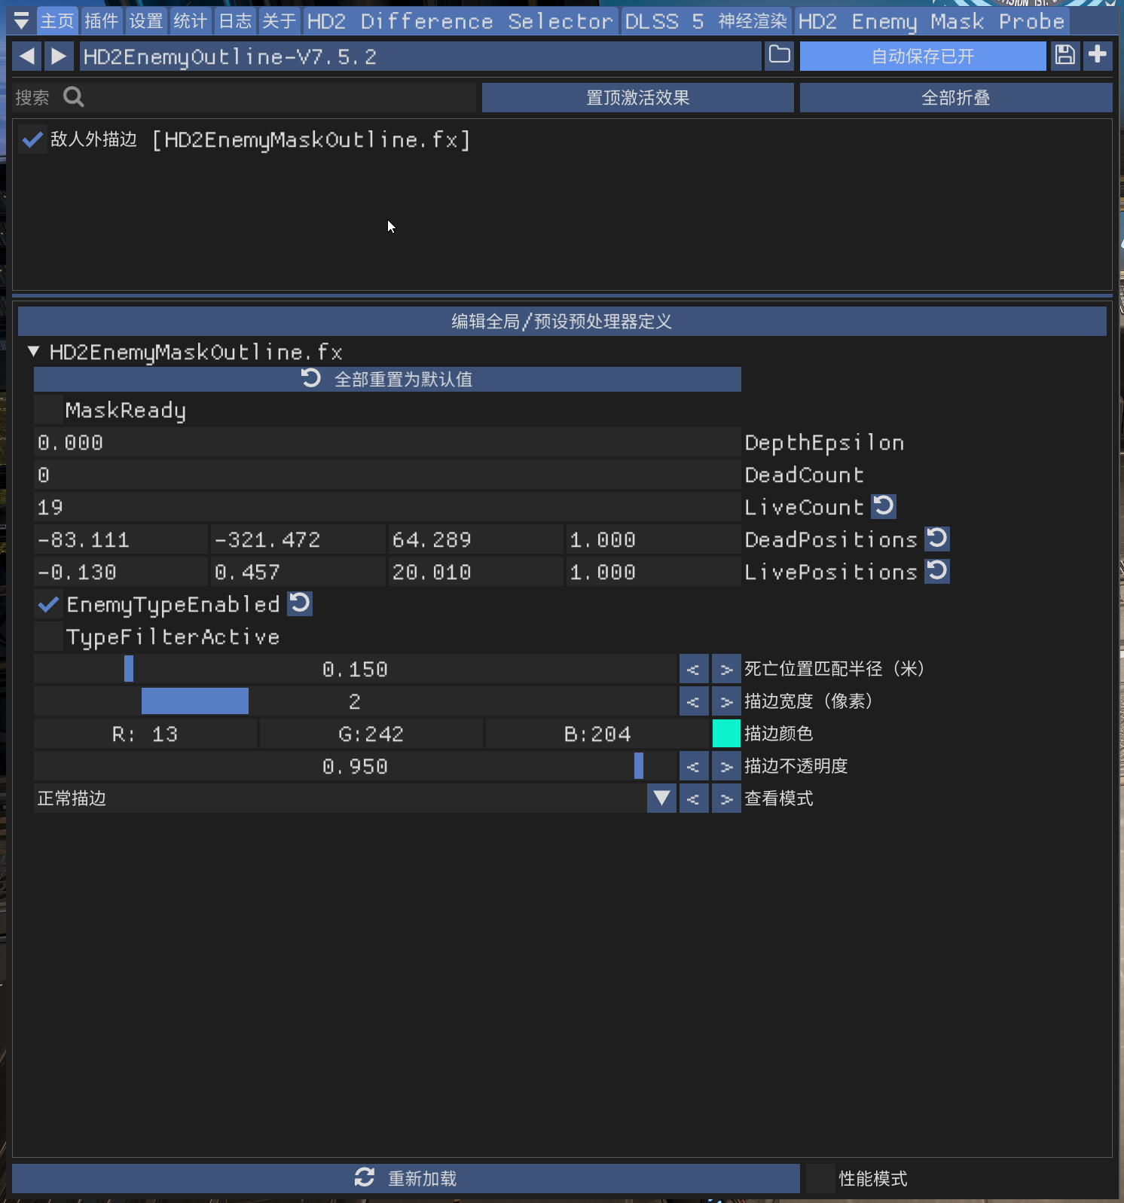
Task: Toggle the 敌人外描边 effect checkbox
Action: click(32, 139)
